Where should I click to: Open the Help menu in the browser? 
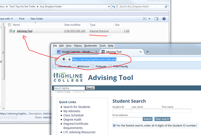111,46
